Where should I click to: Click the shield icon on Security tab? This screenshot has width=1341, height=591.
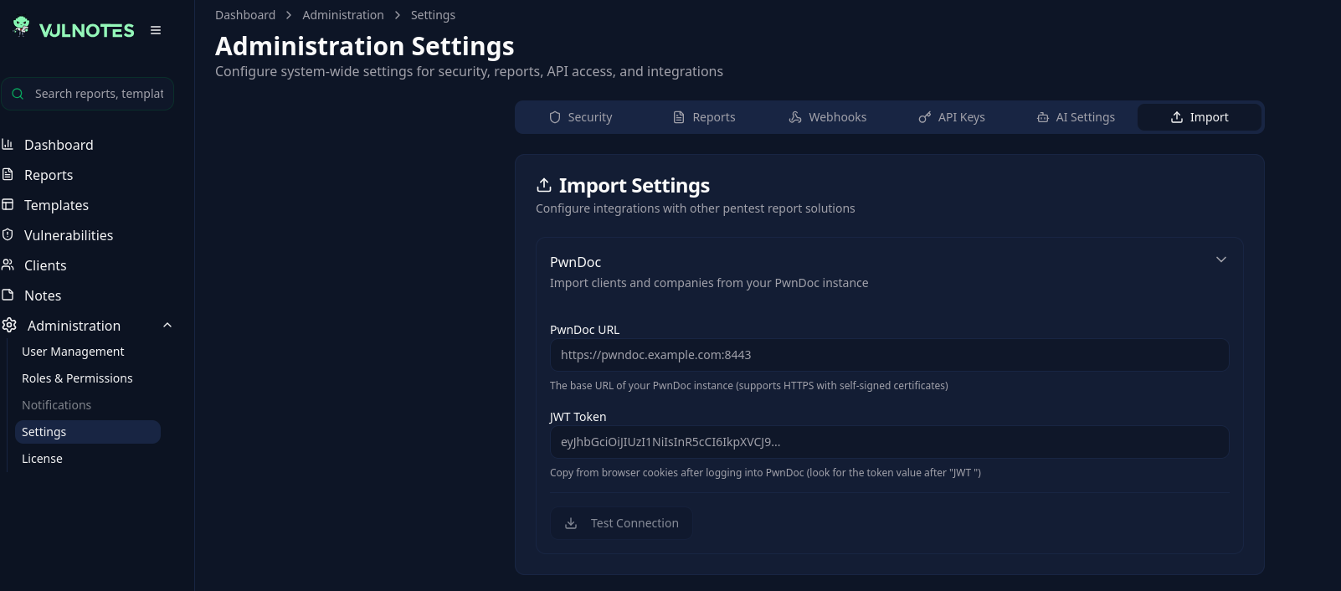coord(555,117)
